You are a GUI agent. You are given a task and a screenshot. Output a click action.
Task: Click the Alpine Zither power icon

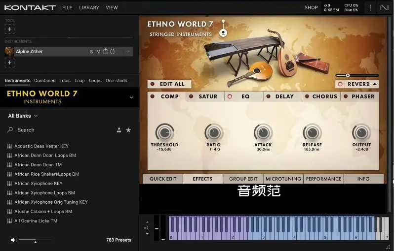tap(106, 52)
